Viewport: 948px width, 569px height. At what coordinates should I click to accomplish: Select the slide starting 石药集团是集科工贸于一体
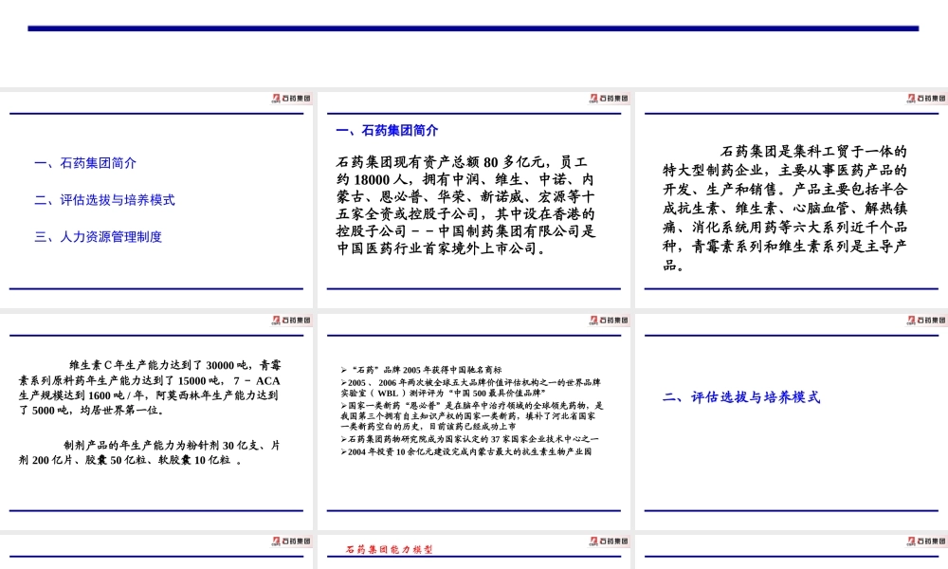click(792, 200)
